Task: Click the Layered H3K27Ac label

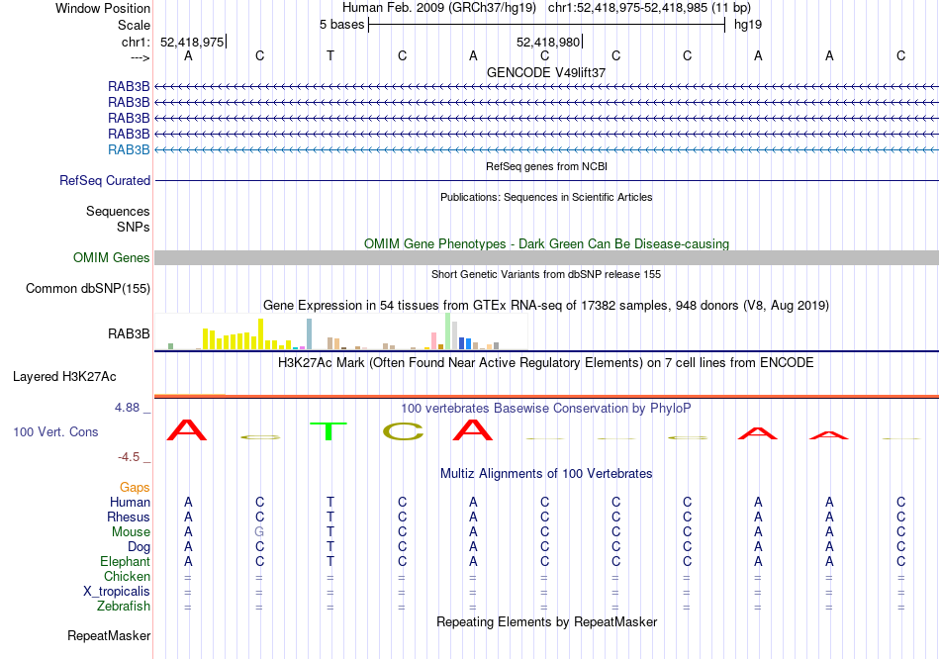Action: (64, 377)
